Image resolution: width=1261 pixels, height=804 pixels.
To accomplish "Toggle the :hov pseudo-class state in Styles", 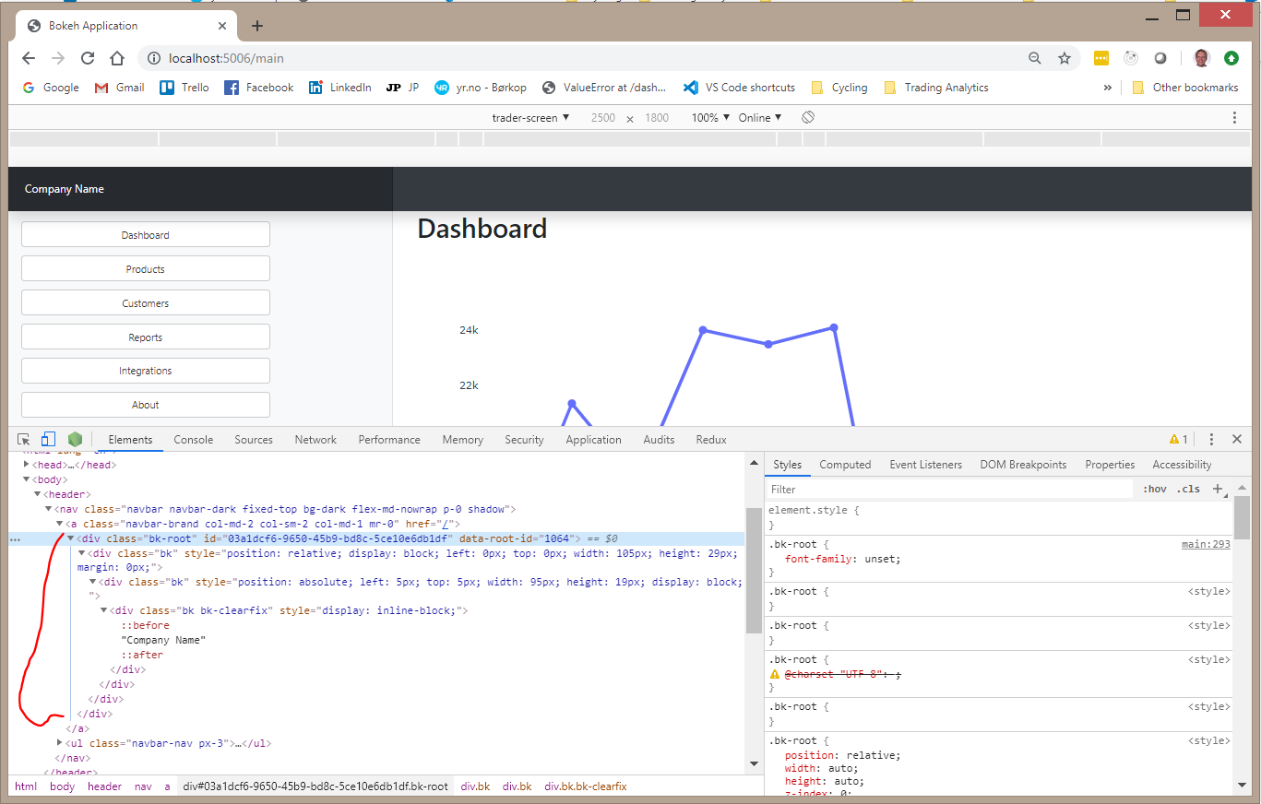I will tap(1154, 489).
